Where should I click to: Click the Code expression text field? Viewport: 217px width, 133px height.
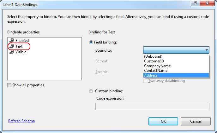pos(152,106)
